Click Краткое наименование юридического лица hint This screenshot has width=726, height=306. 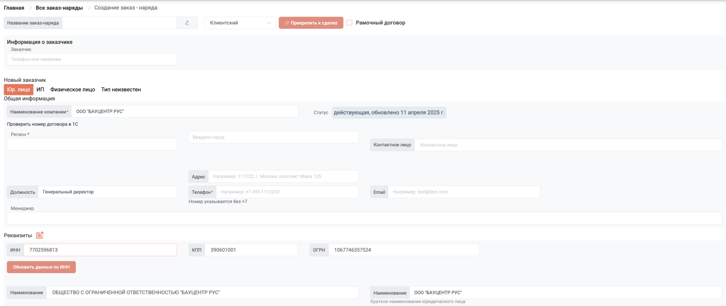pos(418,302)
